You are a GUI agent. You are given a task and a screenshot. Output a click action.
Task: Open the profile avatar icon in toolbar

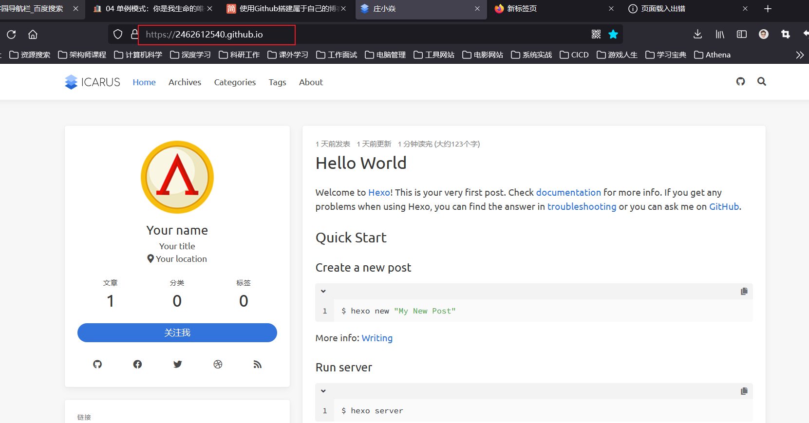point(764,34)
